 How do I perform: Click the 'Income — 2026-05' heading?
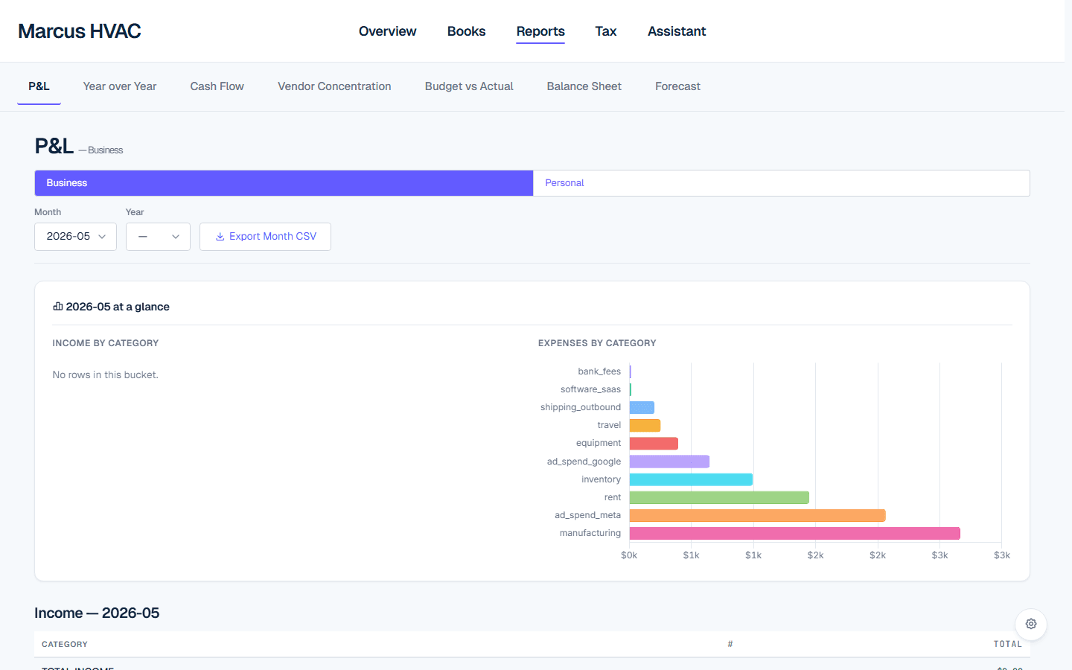point(97,613)
